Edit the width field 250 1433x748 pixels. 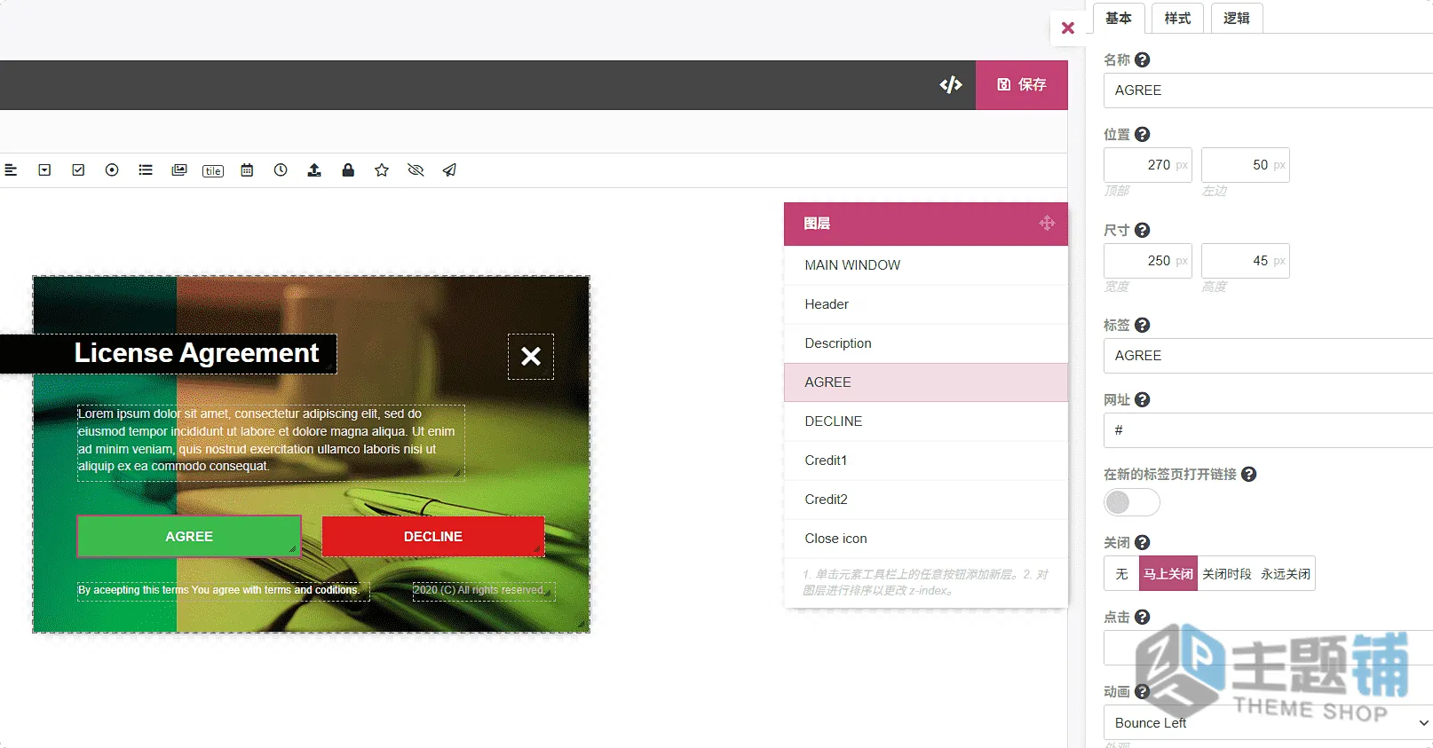pyautogui.click(x=1148, y=261)
